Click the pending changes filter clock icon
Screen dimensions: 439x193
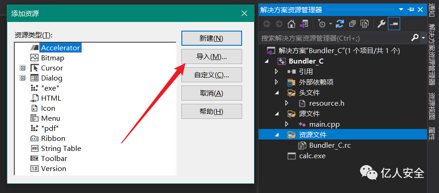pyautogui.click(x=322, y=23)
